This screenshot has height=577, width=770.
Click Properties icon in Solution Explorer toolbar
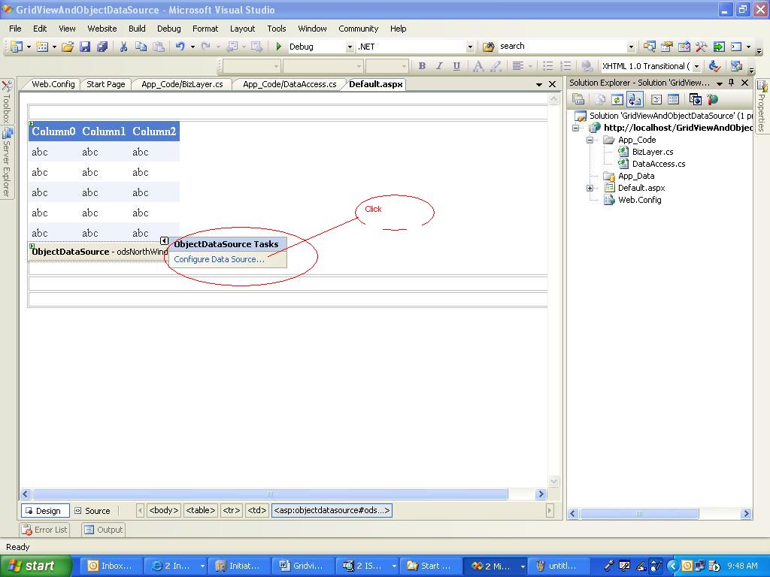578,100
